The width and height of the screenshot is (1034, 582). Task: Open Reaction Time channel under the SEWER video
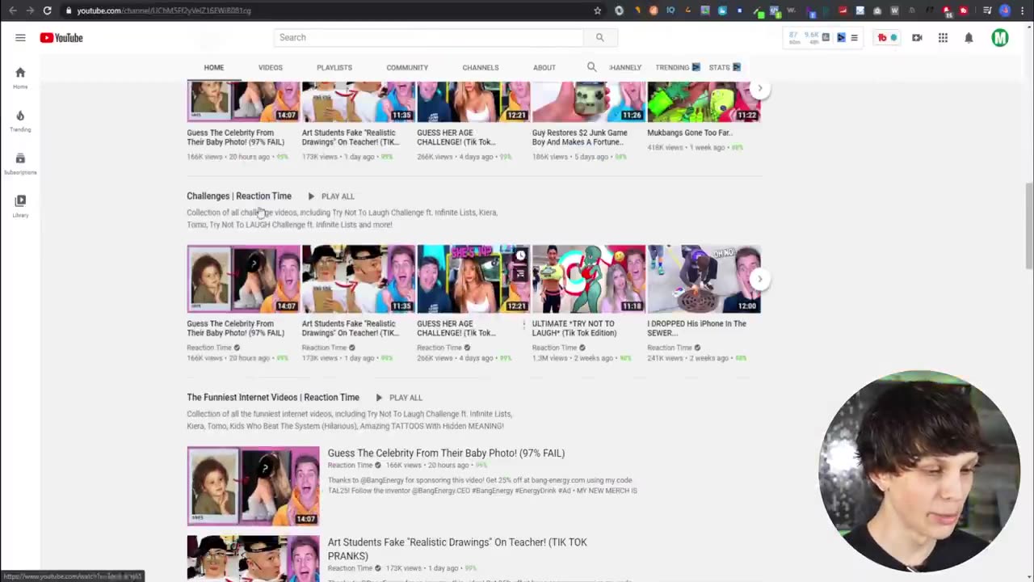point(670,348)
